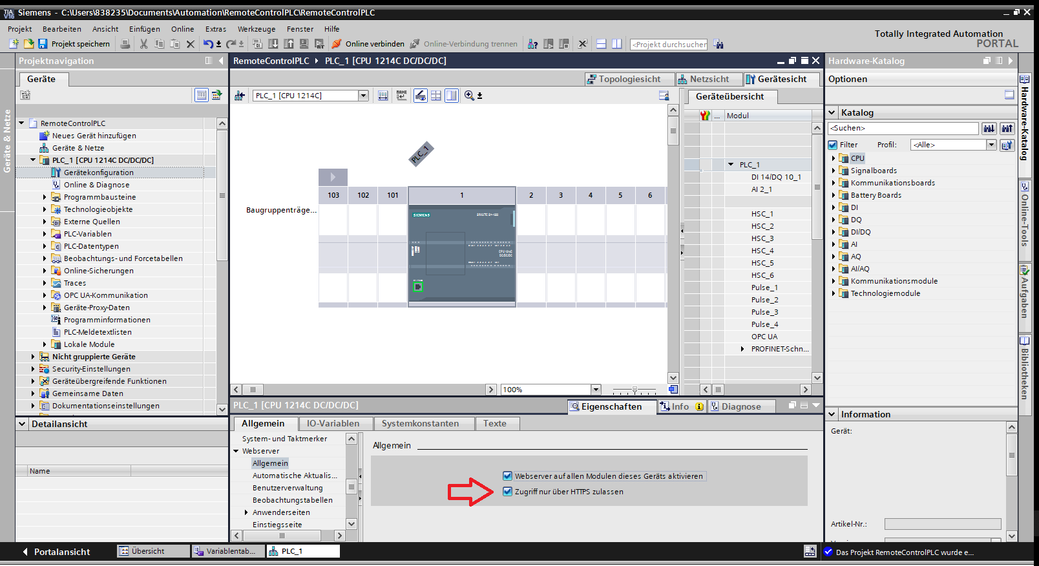
Task: Click Portalansicht button
Action: [x=56, y=552]
